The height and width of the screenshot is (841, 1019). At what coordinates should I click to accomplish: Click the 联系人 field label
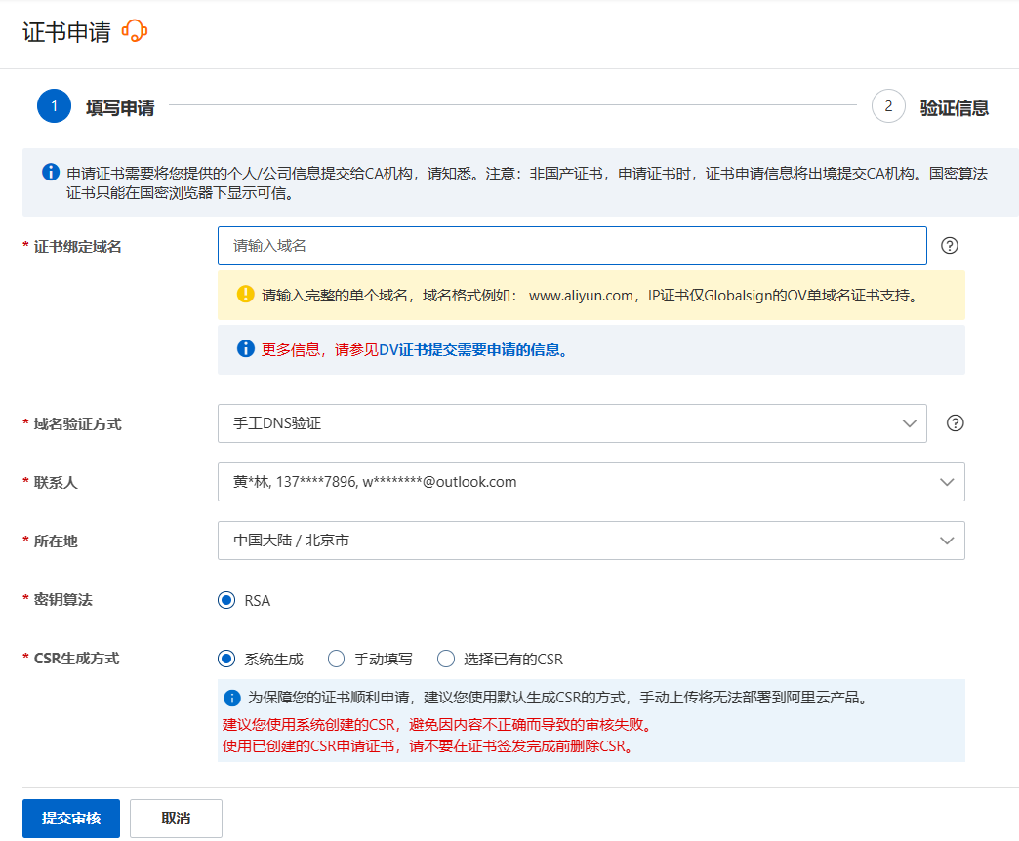56,483
